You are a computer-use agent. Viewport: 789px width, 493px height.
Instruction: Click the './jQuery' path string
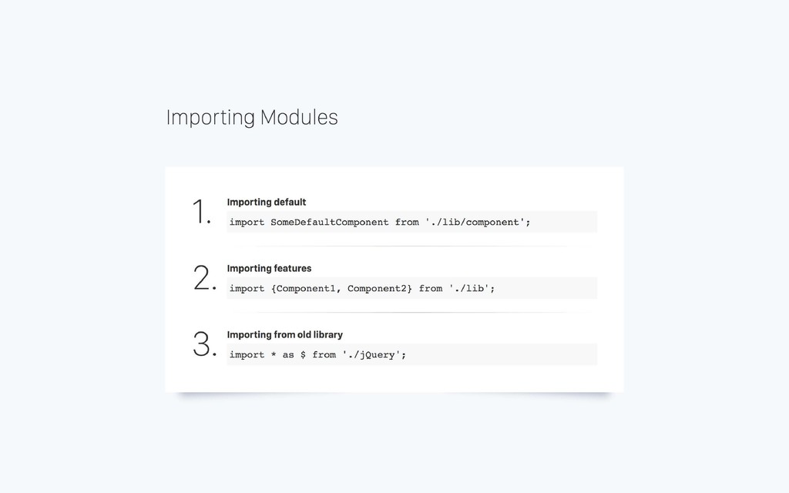(371, 355)
